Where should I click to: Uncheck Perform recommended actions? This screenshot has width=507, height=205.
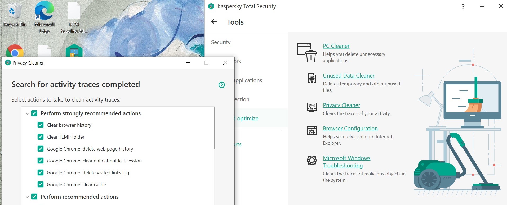[x=34, y=197]
